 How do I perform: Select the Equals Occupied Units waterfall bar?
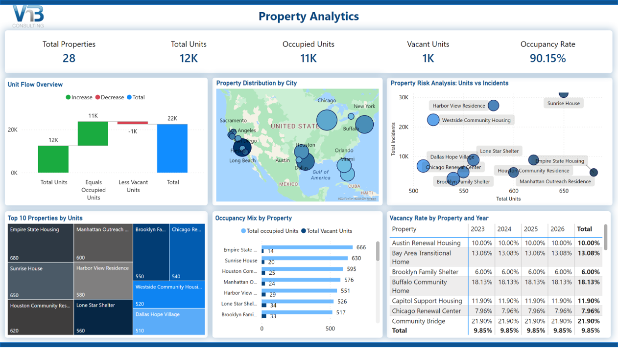point(93,133)
